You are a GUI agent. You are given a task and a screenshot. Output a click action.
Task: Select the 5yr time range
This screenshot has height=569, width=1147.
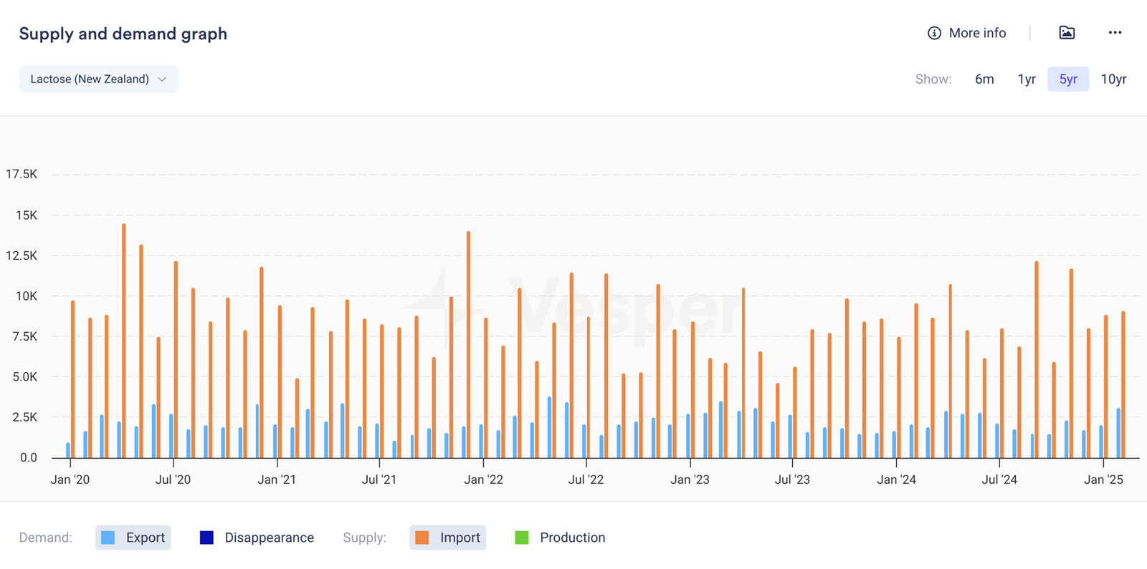(x=1068, y=79)
